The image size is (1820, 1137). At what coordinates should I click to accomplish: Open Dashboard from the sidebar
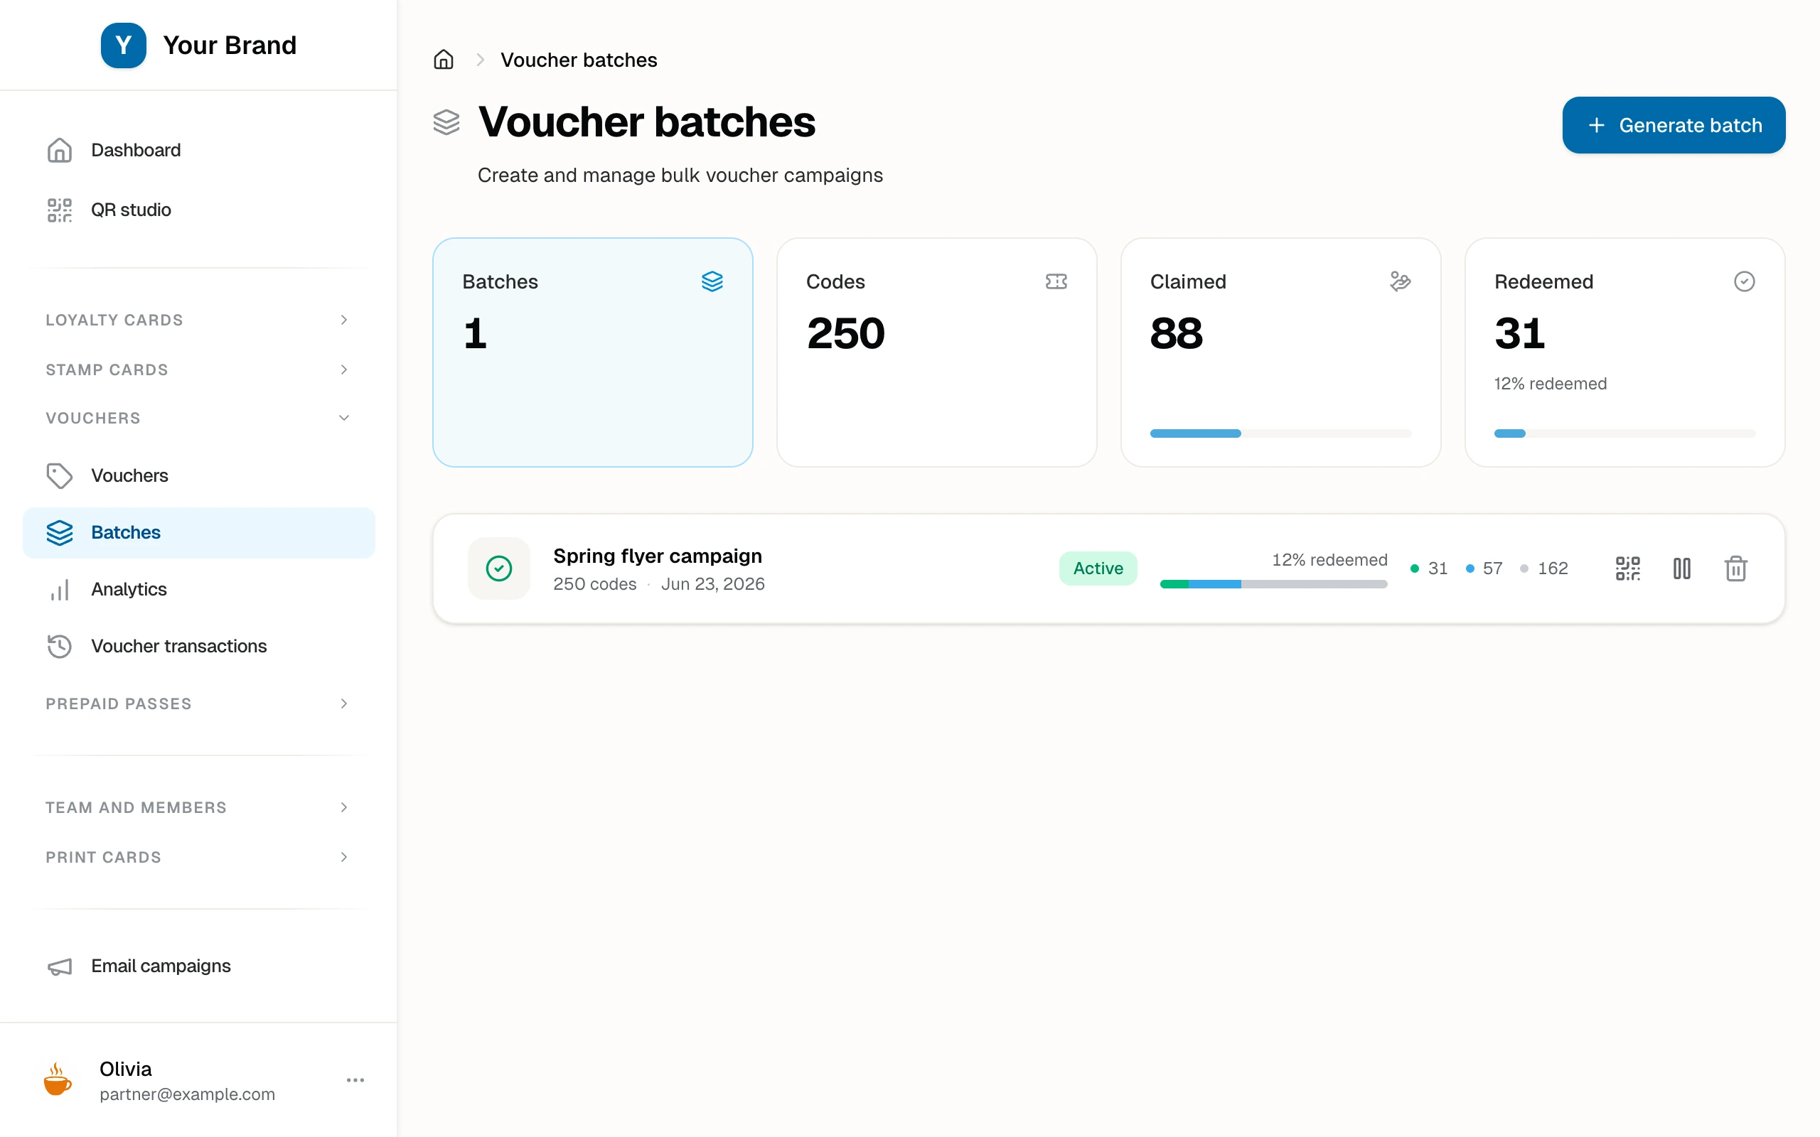point(198,150)
